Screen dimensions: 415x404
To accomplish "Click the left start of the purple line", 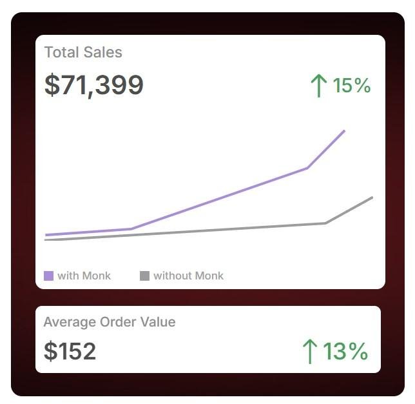I will coord(46,235).
